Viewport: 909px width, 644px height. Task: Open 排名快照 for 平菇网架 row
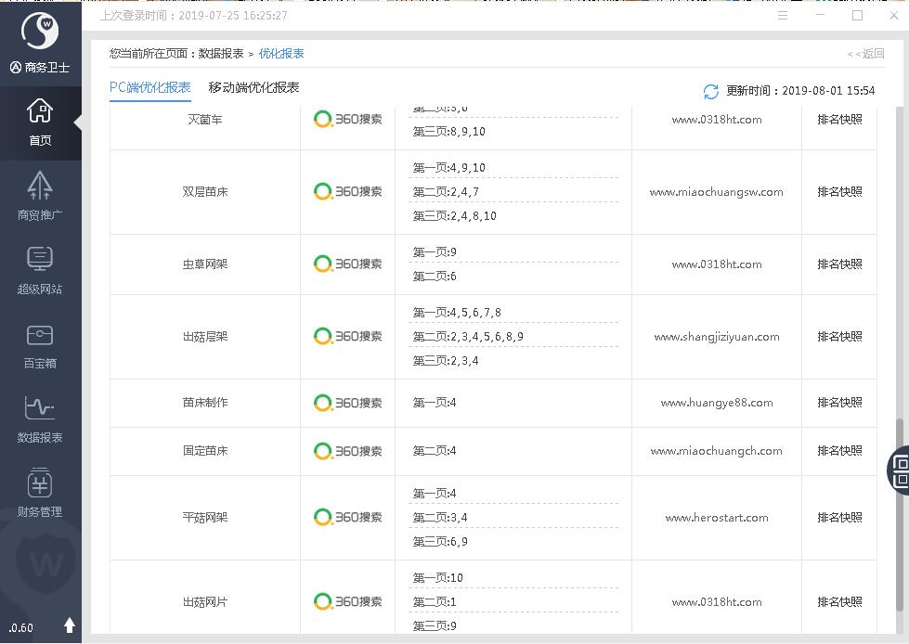[x=839, y=518]
